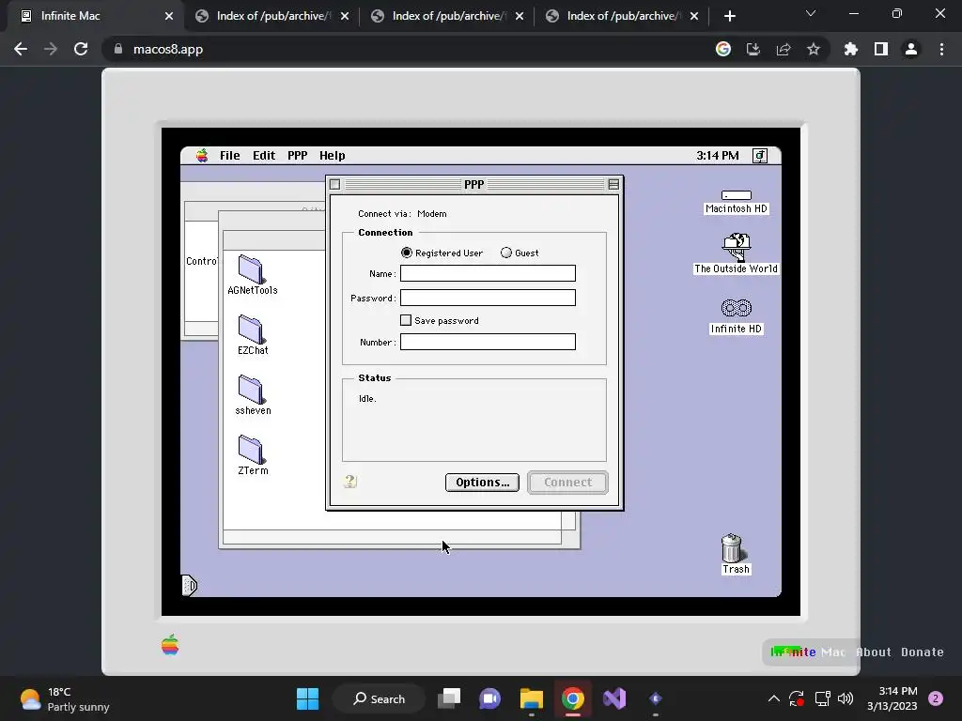The height and width of the screenshot is (721, 962).
Task: Open the File menu
Action: [x=229, y=156]
